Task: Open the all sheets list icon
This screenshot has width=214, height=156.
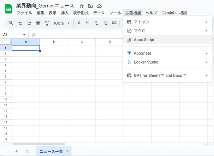Action: 27,151
